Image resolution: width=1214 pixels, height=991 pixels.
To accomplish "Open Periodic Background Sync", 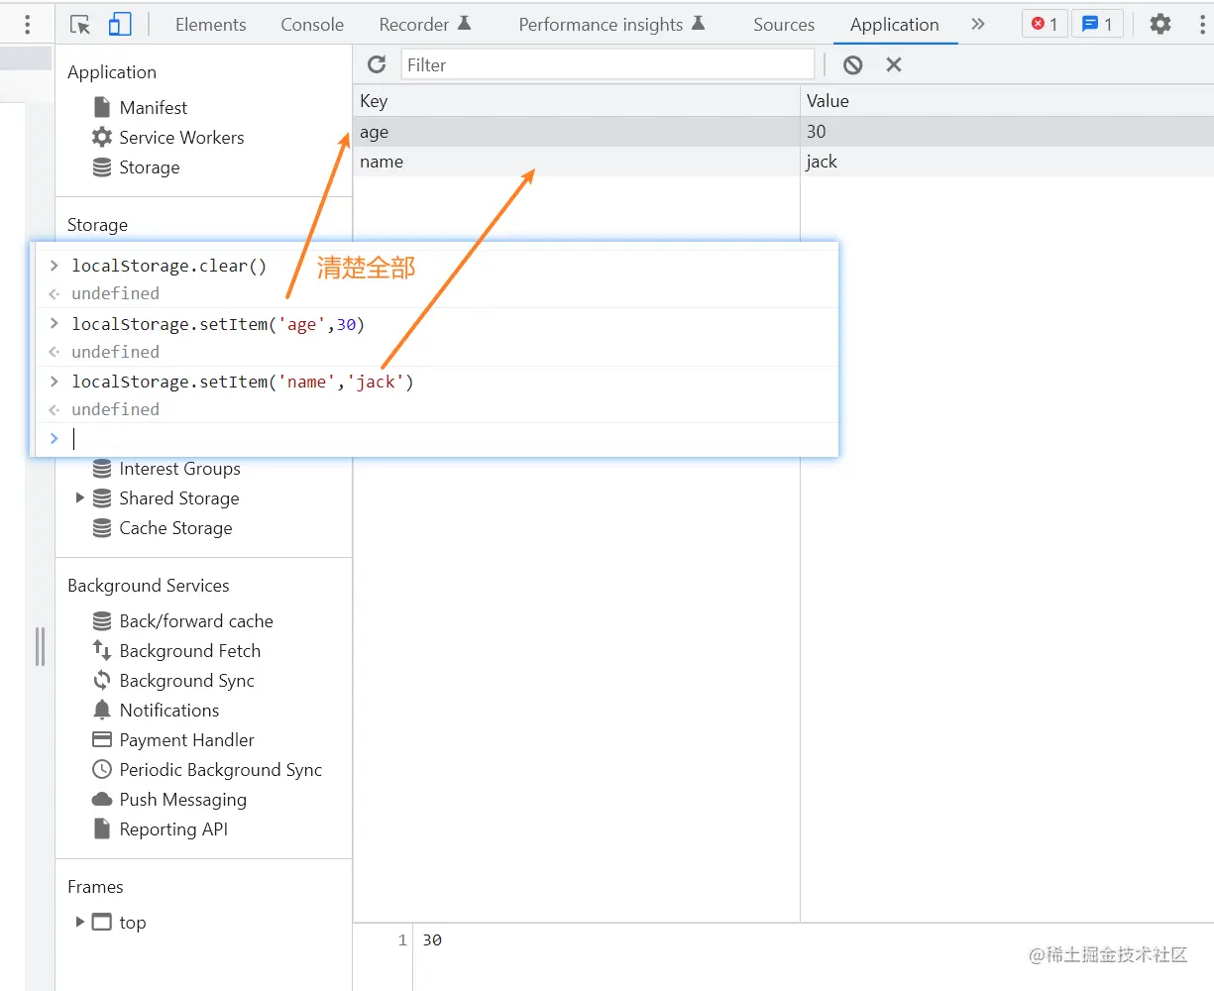I will coord(221,770).
